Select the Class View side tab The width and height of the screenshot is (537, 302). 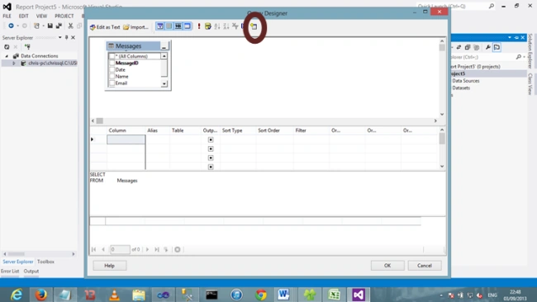pos(530,83)
